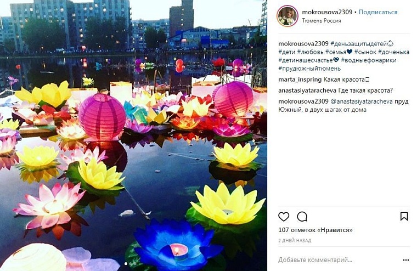This screenshot has height=271, width=417.
Task: Open the #детинашесчастье hashtag
Action: [x=305, y=60]
